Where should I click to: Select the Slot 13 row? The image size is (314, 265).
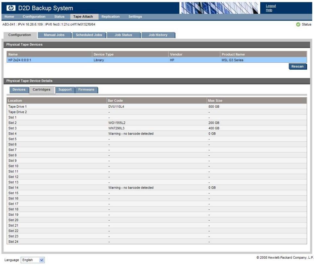tap(157, 182)
